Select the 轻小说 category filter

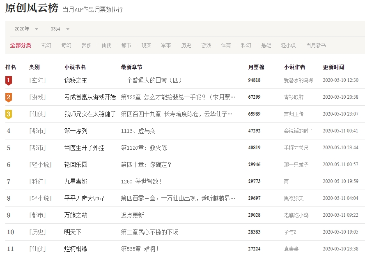(288, 46)
